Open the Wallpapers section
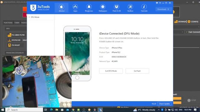This screenshot has width=200, height=112. click(103, 8)
